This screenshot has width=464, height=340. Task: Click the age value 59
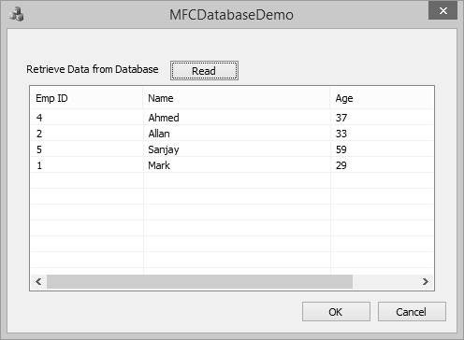(x=341, y=149)
